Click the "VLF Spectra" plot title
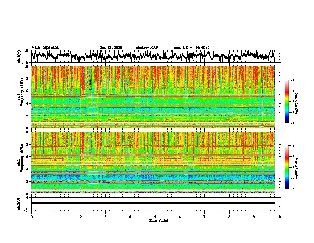314x243 pixels. [x=45, y=48]
